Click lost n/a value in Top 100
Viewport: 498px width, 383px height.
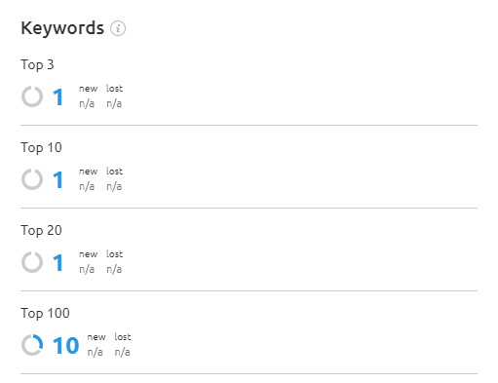point(122,352)
